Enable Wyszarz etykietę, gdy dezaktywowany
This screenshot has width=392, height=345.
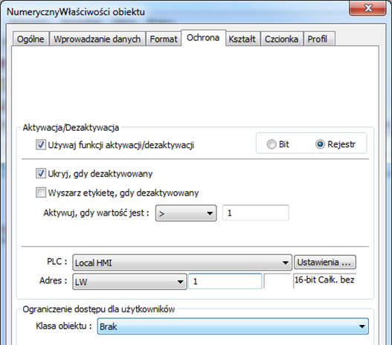(x=41, y=193)
